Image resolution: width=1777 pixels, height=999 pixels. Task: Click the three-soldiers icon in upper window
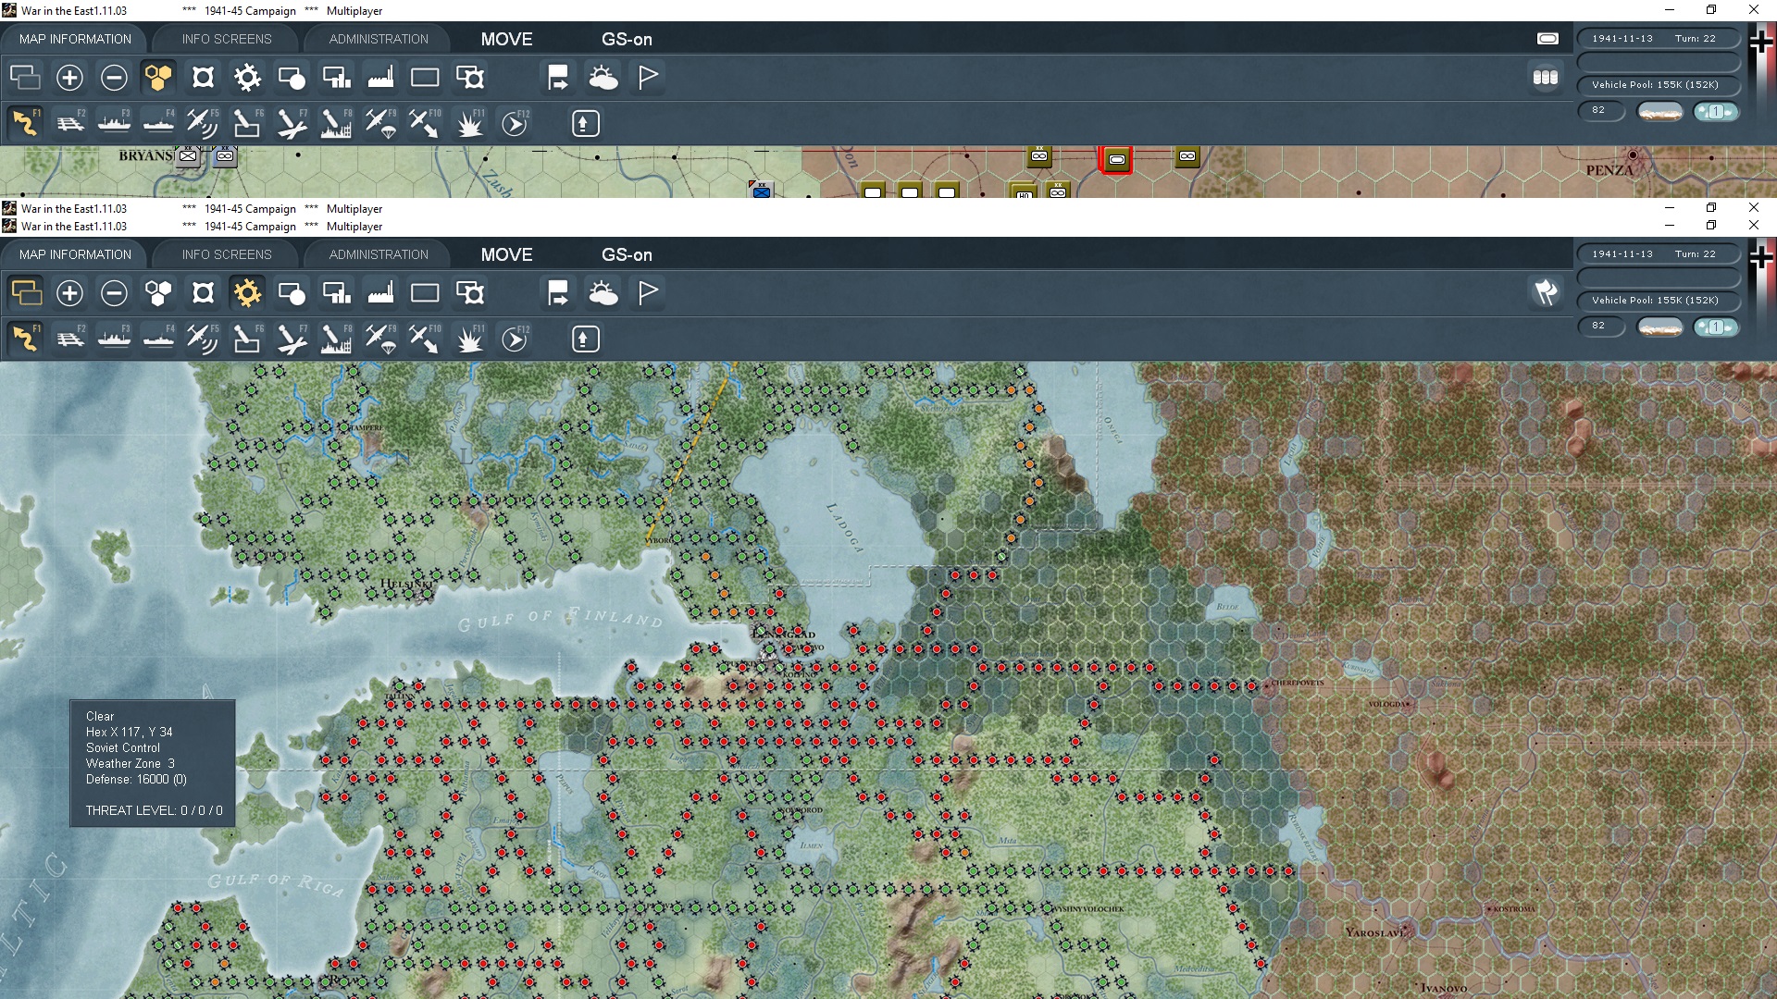pos(1546,78)
